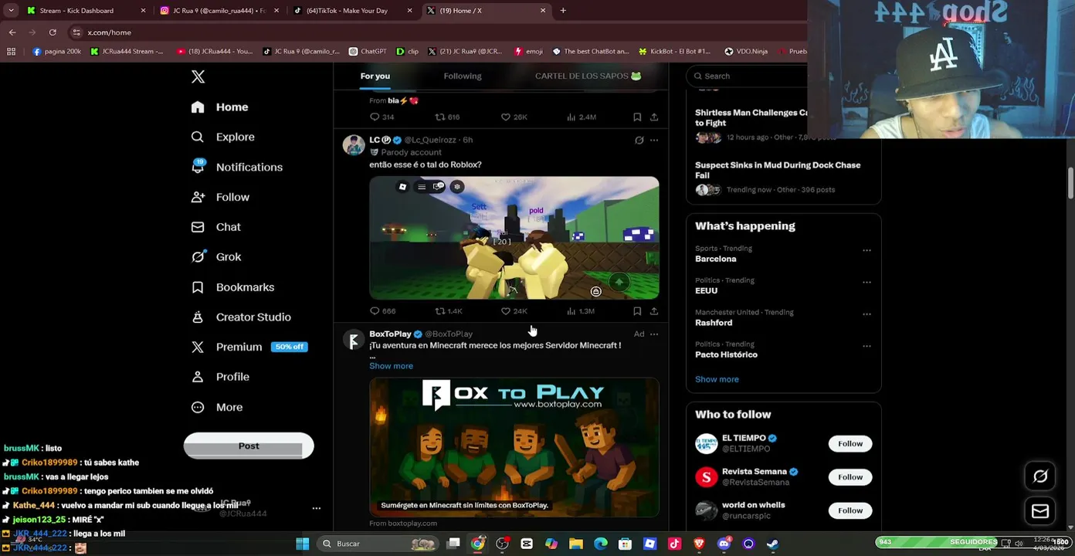Switch to the For you tab
This screenshot has height=556, width=1075.
click(375, 76)
